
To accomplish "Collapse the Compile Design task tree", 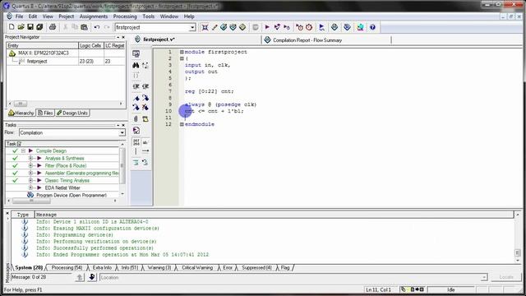I will pyautogui.click(x=23, y=151).
